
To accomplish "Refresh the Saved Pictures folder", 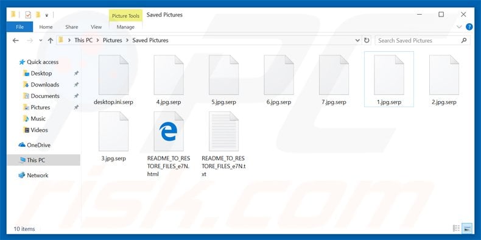I will click(x=367, y=41).
